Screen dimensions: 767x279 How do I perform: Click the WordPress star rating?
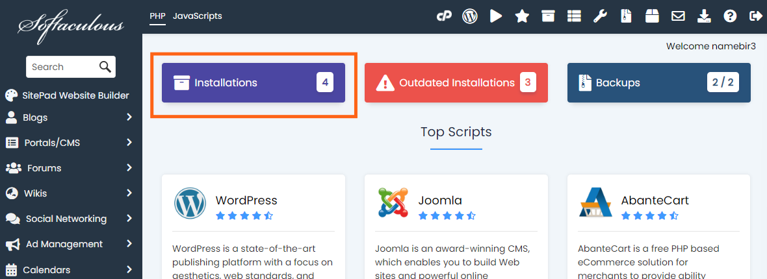click(244, 215)
